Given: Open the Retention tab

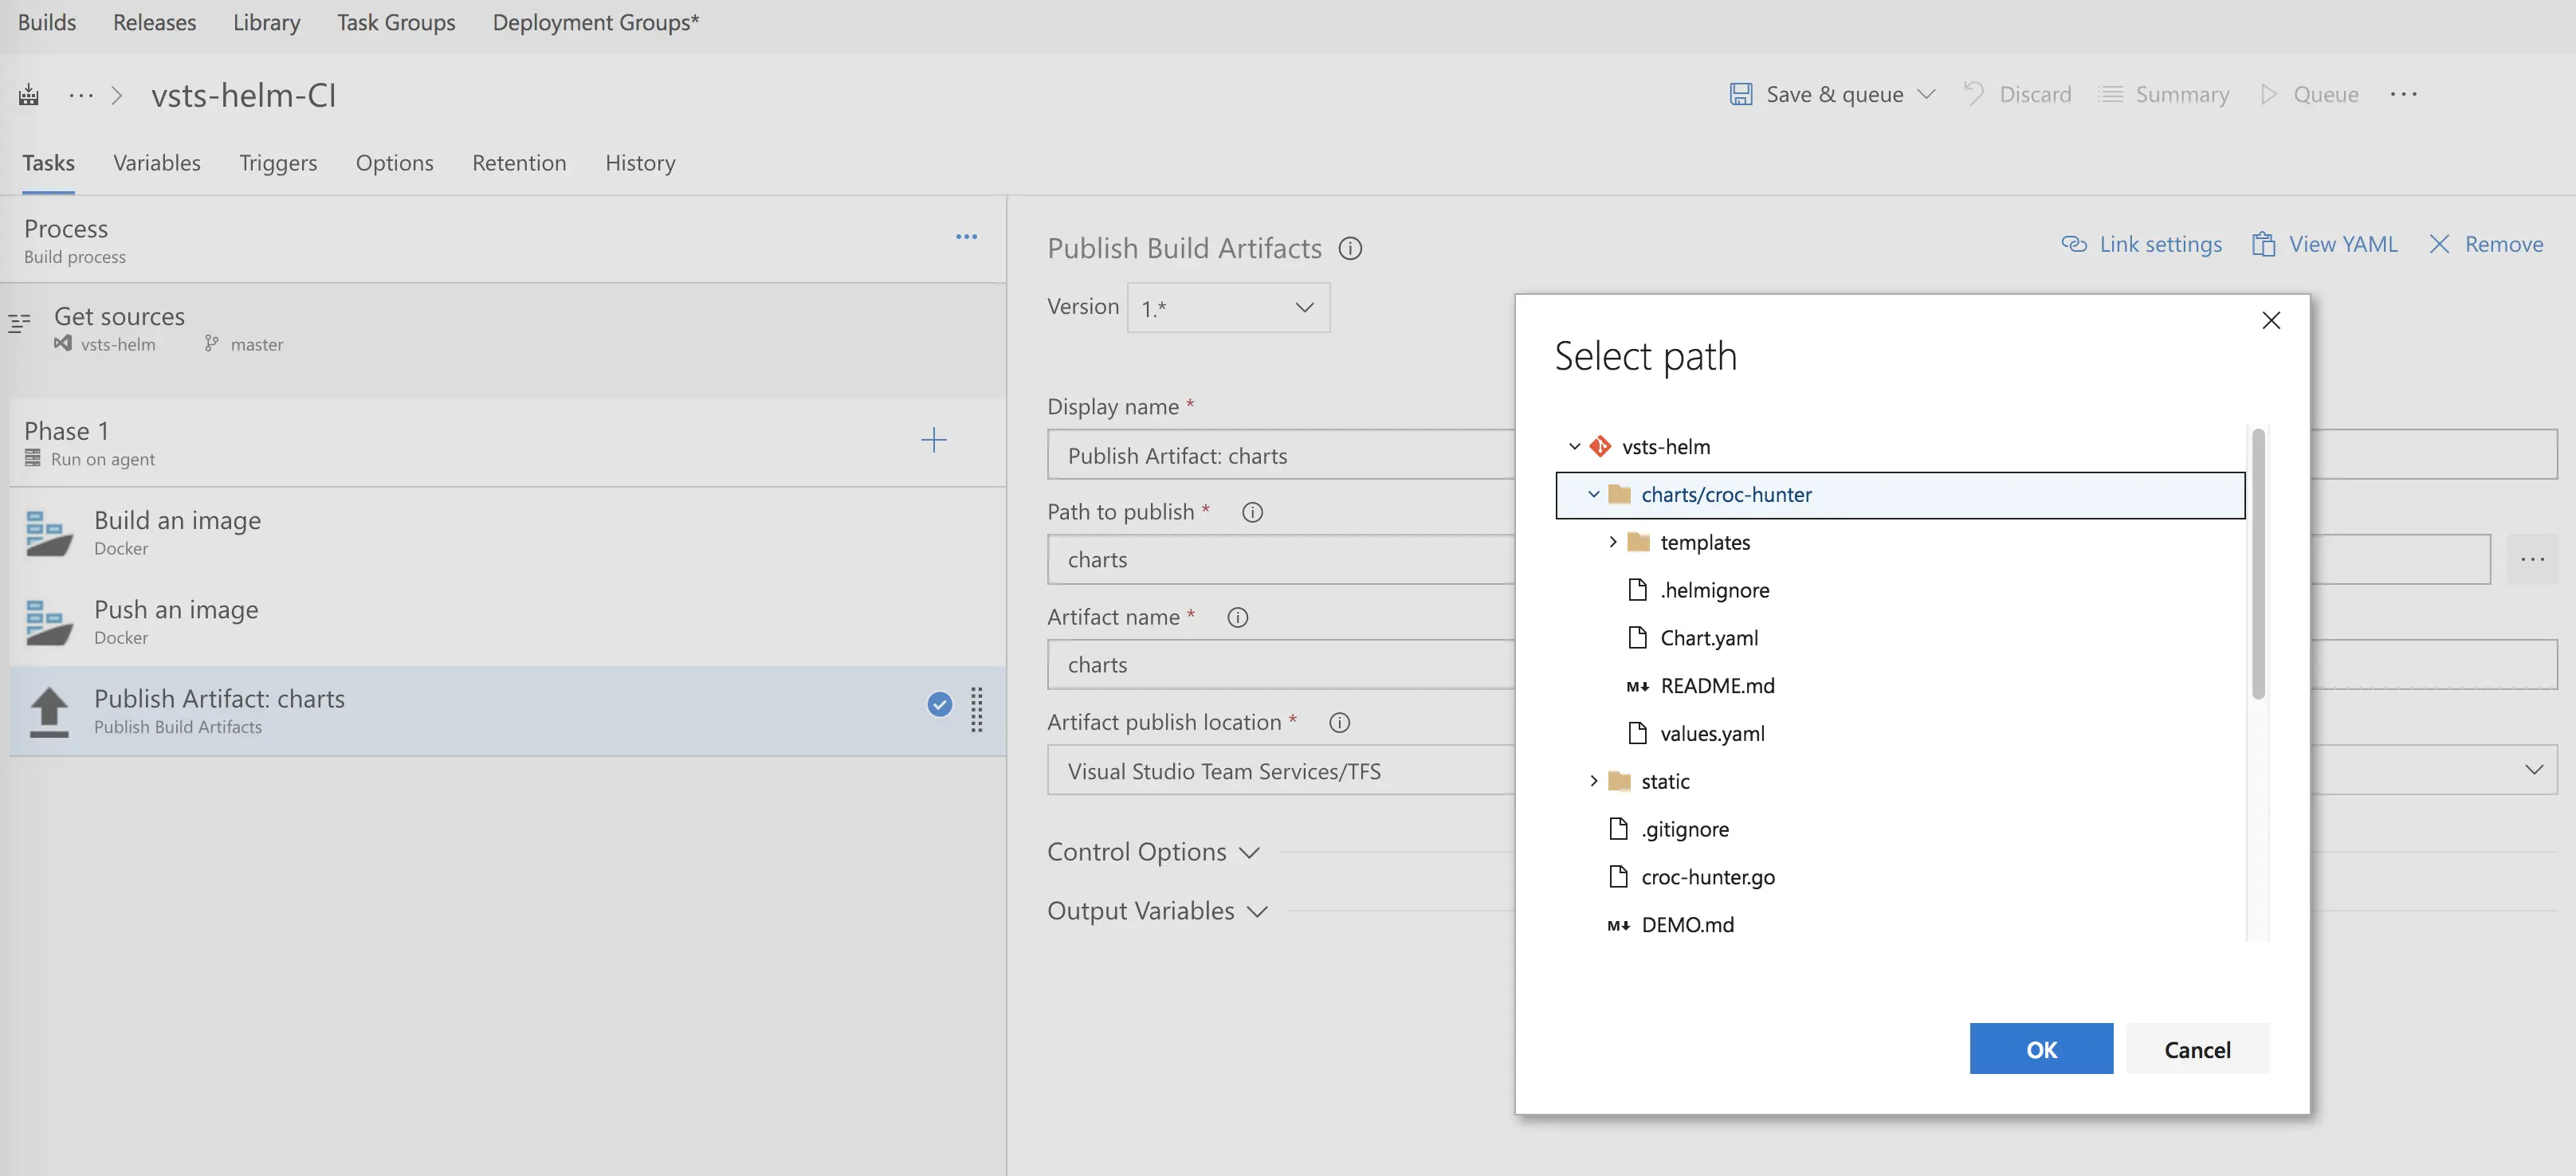Looking at the screenshot, I should click(519, 163).
